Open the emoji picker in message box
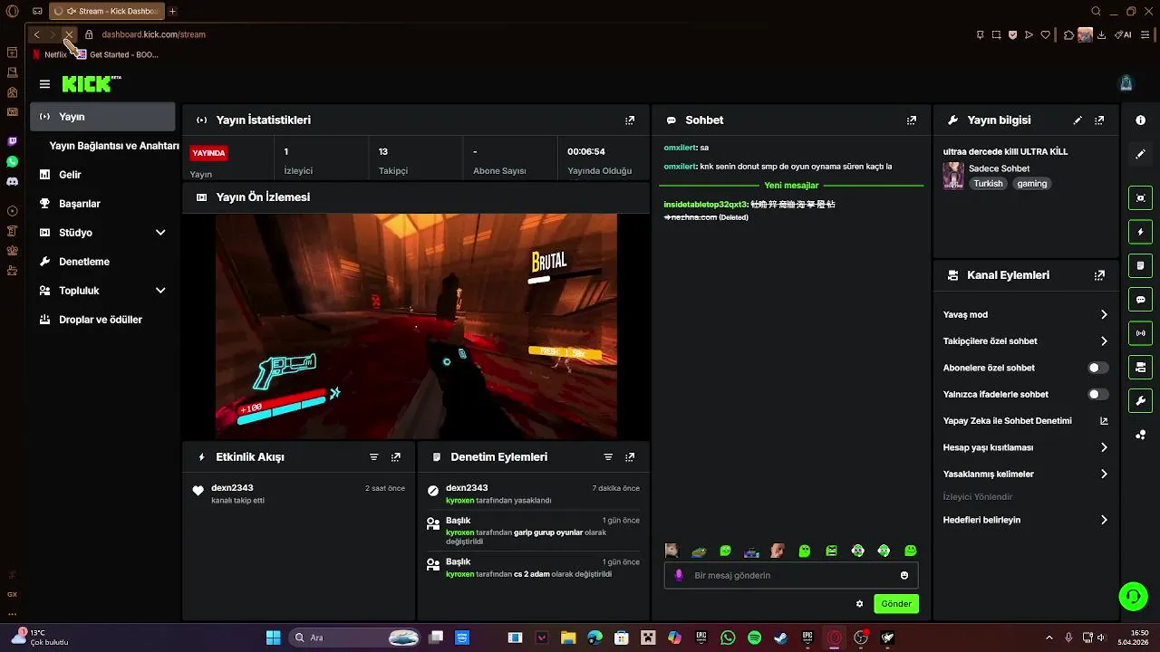The width and height of the screenshot is (1160, 652). pyautogui.click(x=904, y=576)
